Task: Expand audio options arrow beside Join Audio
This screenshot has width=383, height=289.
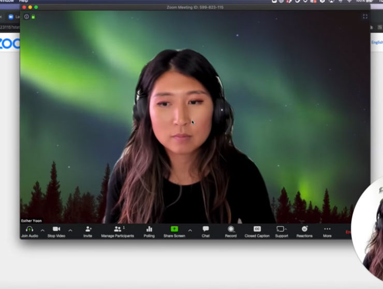Action: [x=42, y=230]
